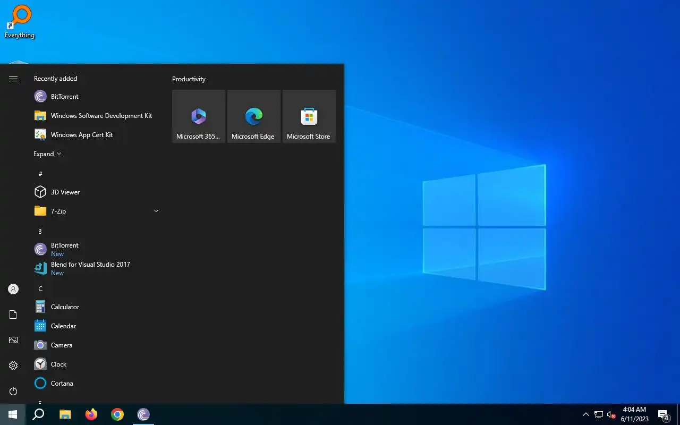The image size is (680, 425).
Task: Click the B letter header
Action: pyautogui.click(x=40, y=231)
